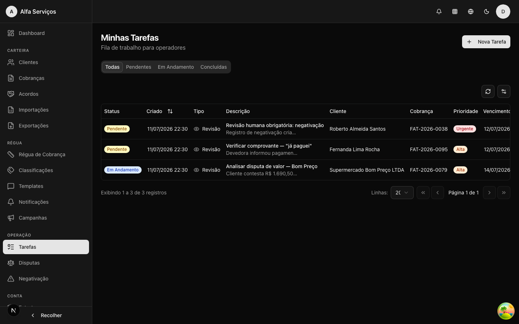Create a task with Nova Tarefa

(x=486, y=42)
